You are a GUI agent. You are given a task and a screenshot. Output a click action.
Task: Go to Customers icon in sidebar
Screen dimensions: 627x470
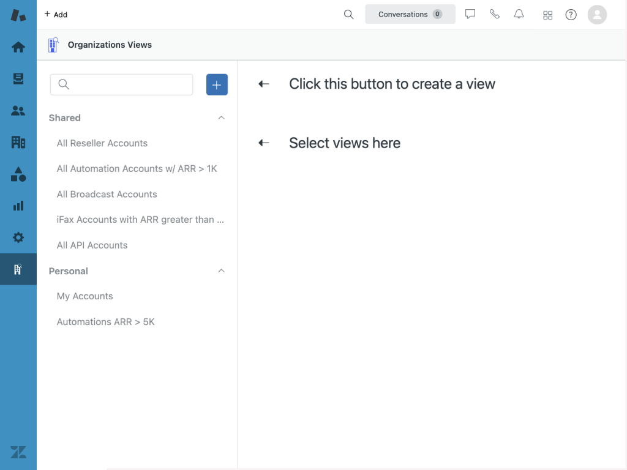(18, 111)
